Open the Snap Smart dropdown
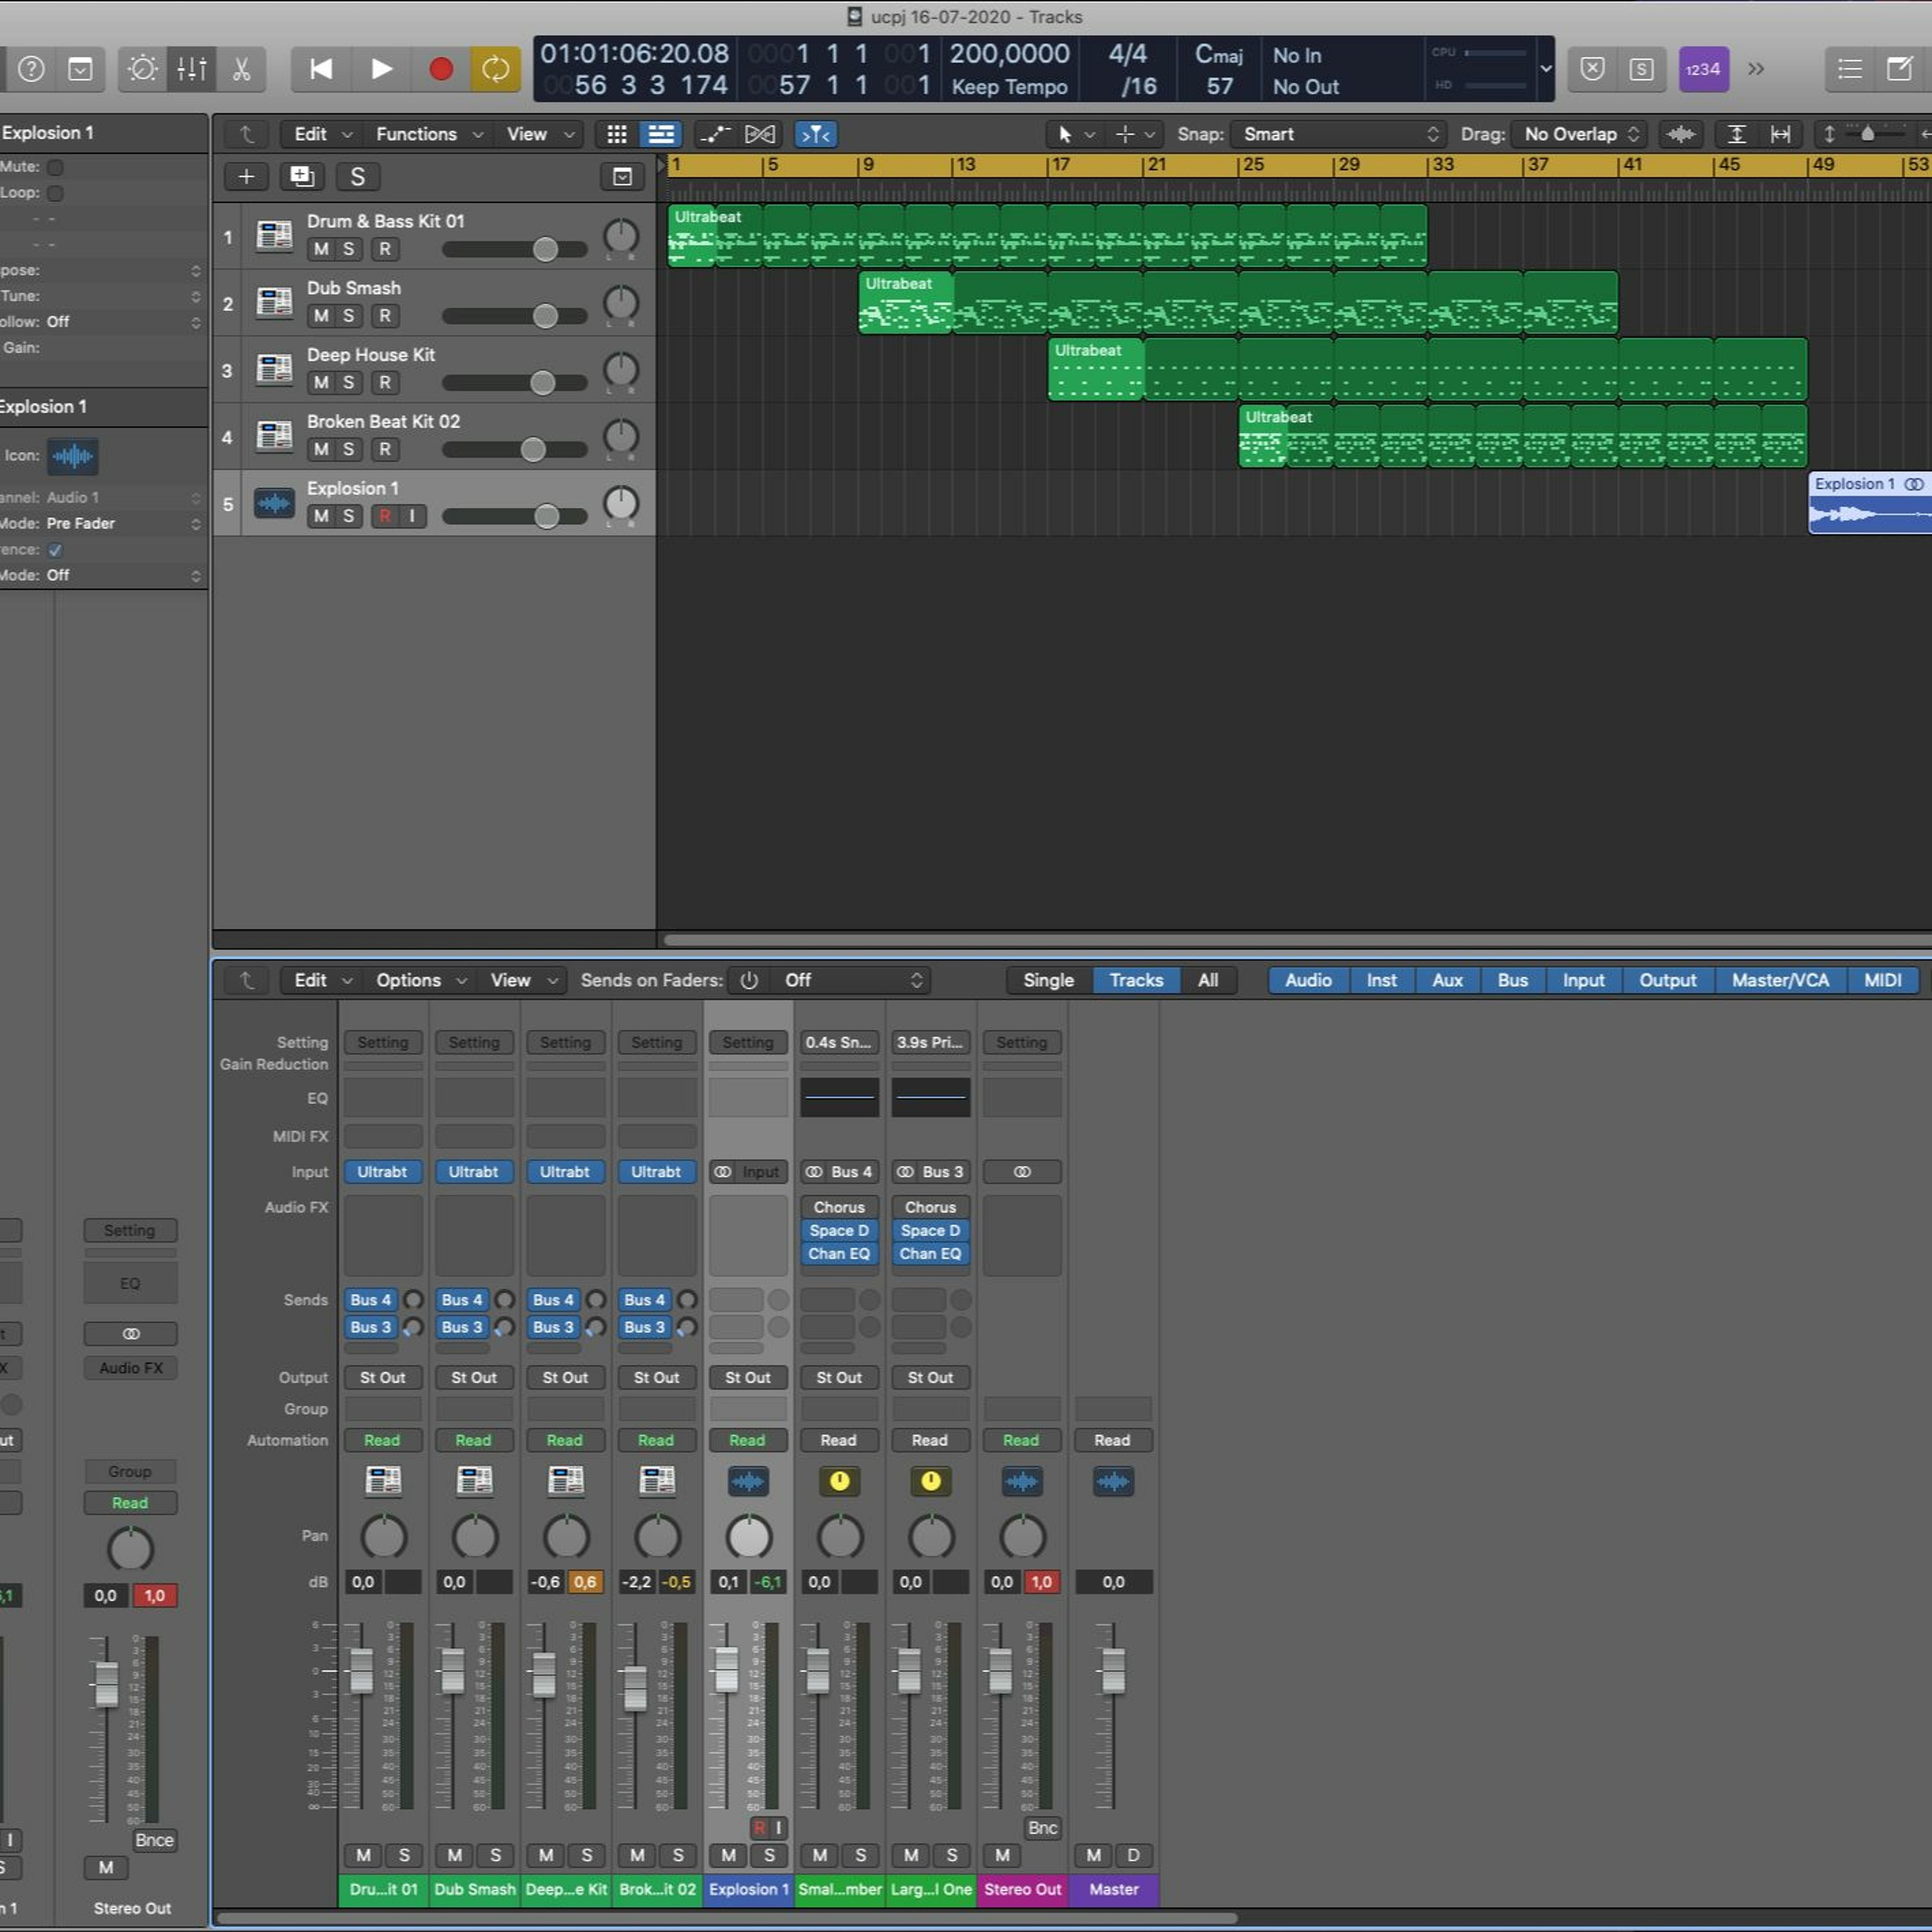This screenshot has height=1932, width=1932. coord(1338,134)
